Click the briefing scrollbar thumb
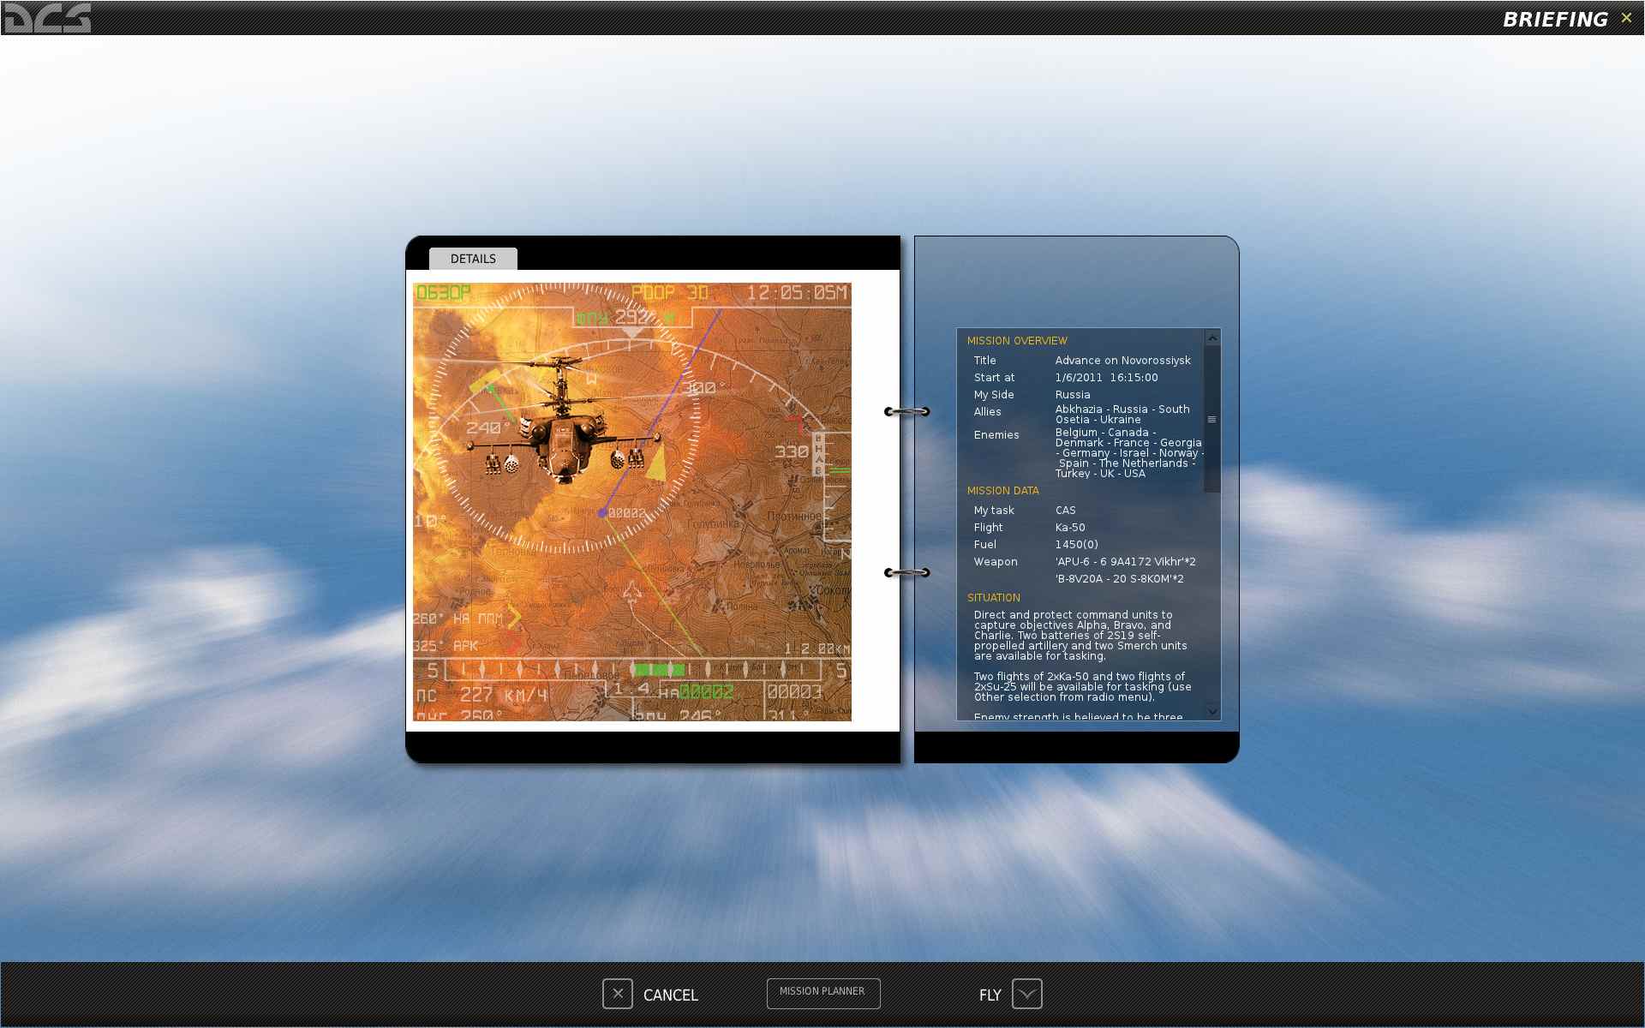1645x1028 pixels. tap(1211, 419)
